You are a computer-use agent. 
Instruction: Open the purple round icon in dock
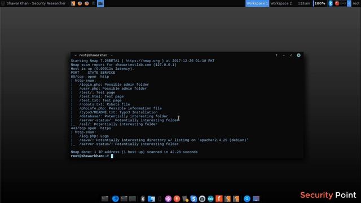coord(168,198)
